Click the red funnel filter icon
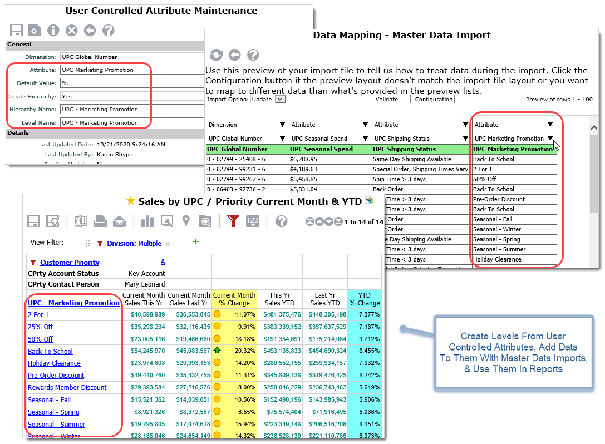 click(233, 221)
